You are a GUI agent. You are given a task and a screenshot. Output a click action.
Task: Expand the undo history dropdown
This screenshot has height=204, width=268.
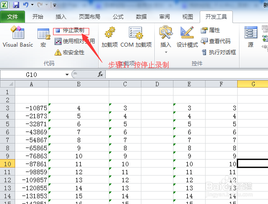[32, 5]
